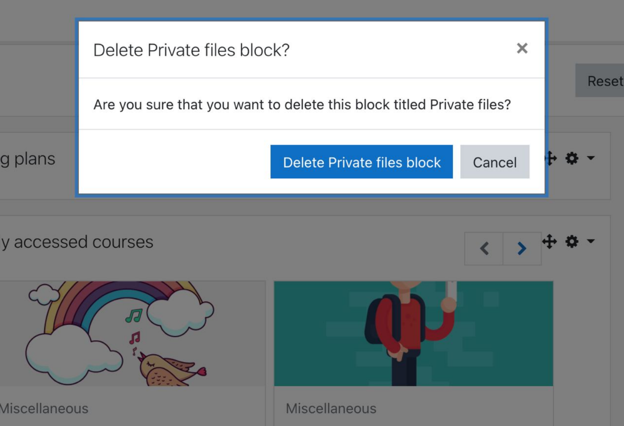This screenshot has height=426, width=624.
Task: Close the delete confirmation dialog with X
Action: 522,48
